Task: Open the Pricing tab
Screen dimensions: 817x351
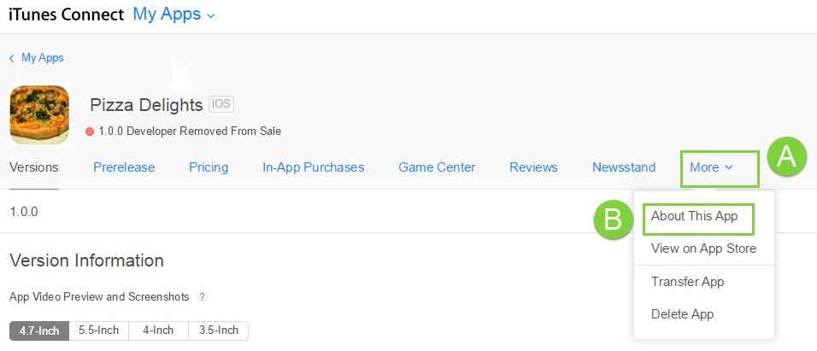Action: 209,167
